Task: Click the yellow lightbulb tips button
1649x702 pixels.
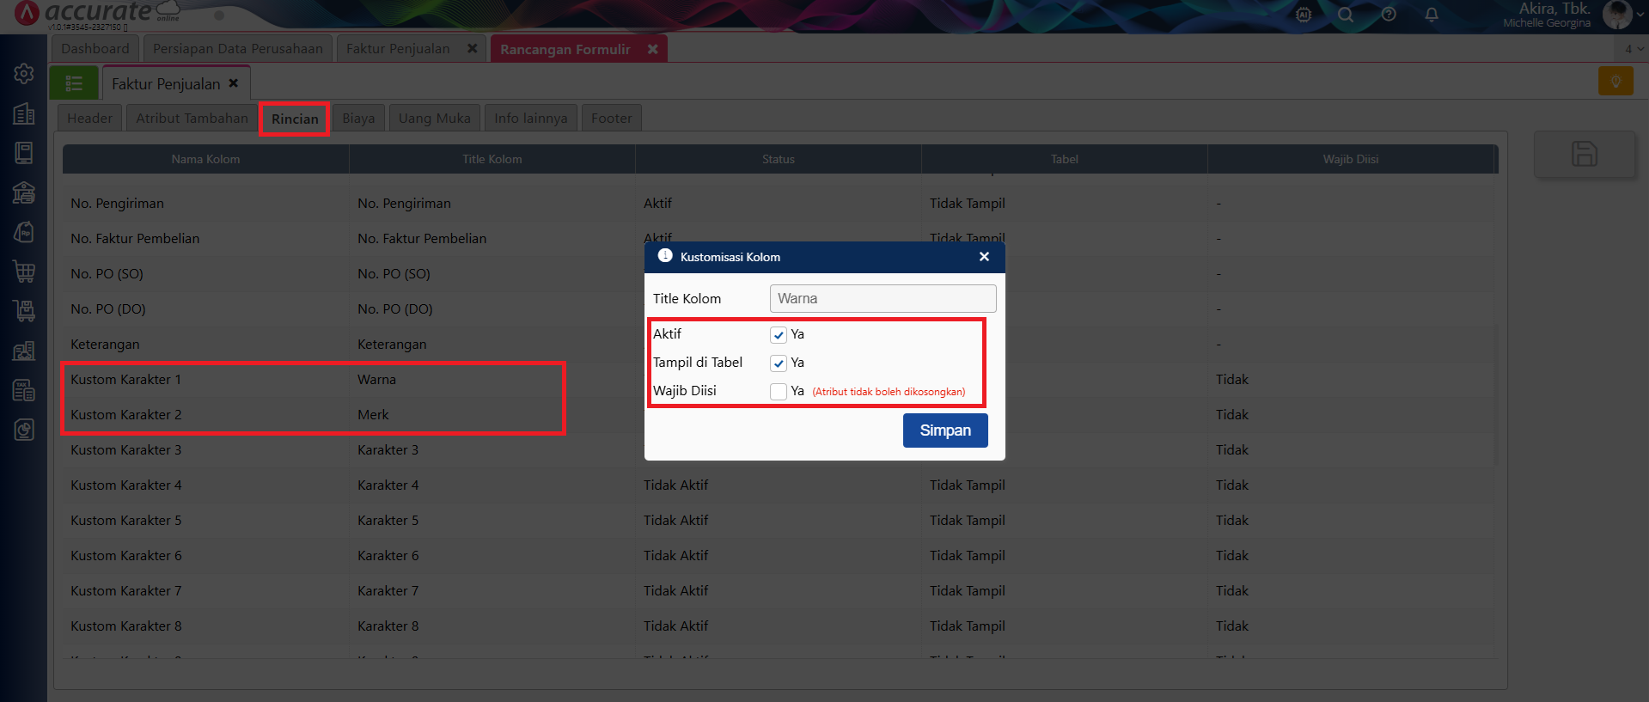Action: pos(1615,82)
